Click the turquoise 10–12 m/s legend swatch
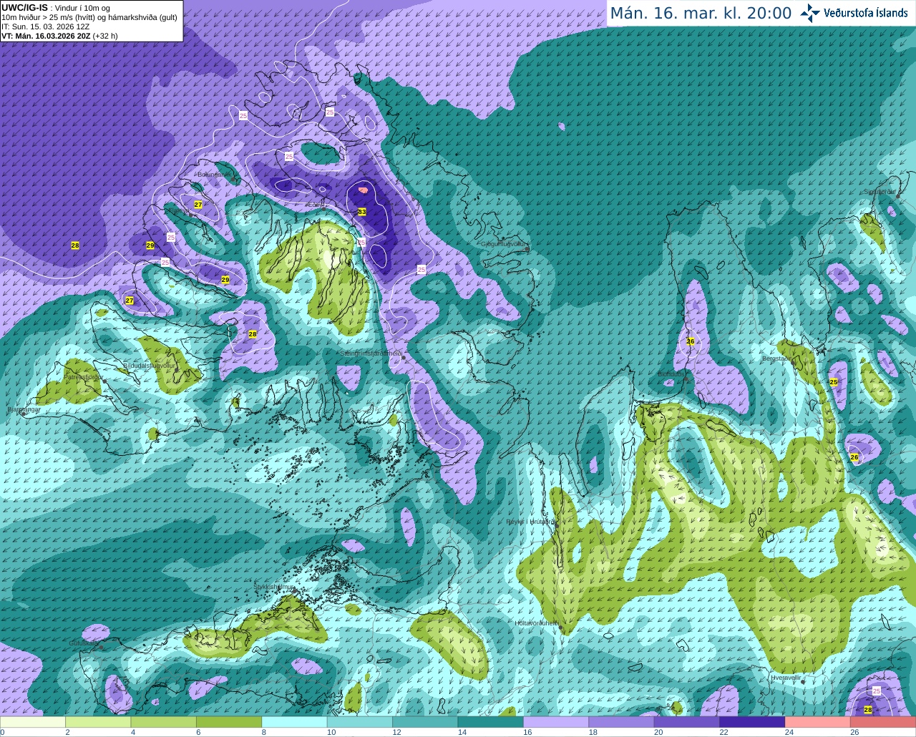The width and height of the screenshot is (916, 737). (x=360, y=722)
